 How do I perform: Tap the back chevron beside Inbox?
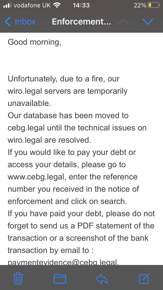pyautogui.click(x=8, y=22)
